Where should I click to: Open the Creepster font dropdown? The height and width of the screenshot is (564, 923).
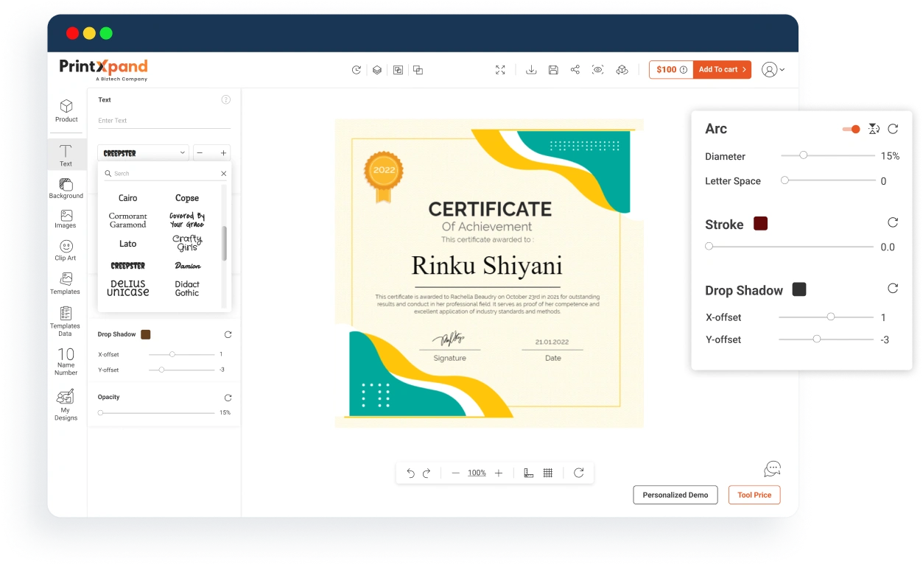click(144, 152)
